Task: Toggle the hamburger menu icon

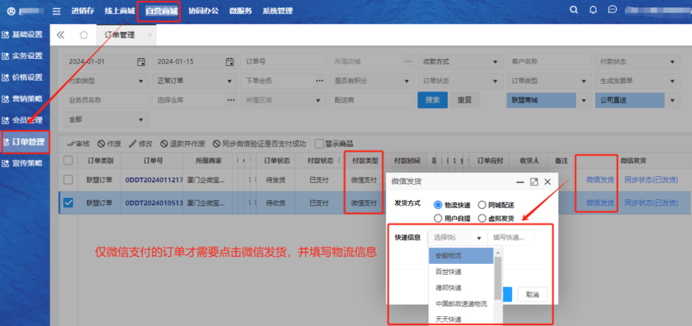Action: point(57,11)
